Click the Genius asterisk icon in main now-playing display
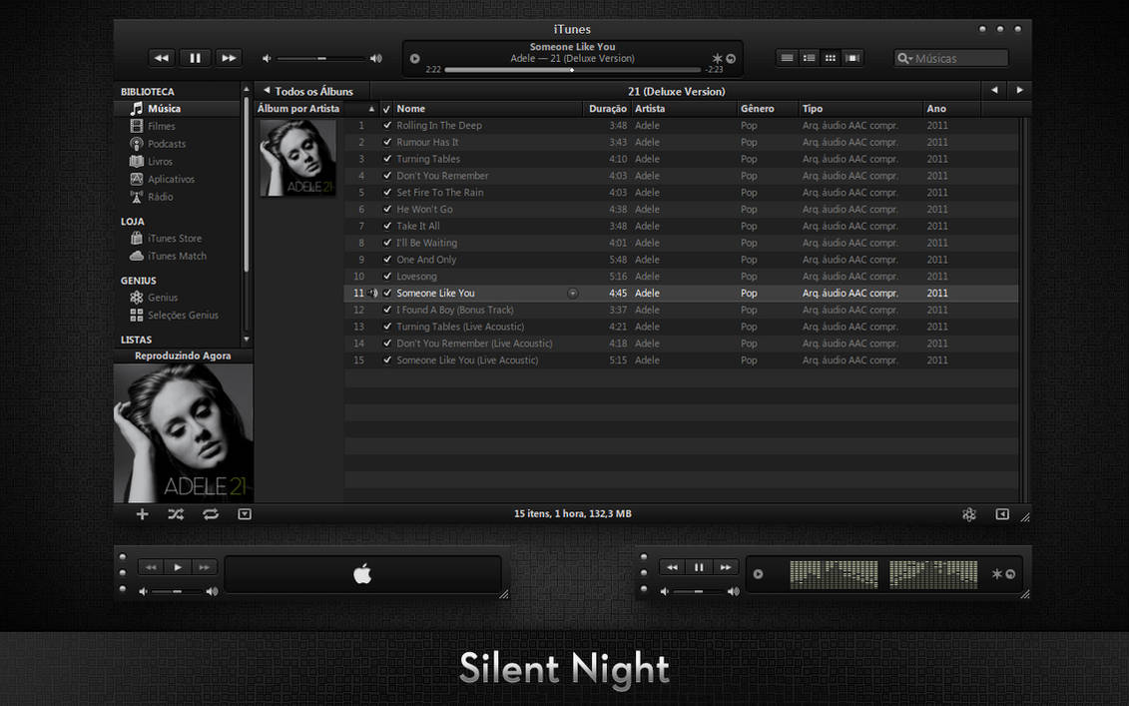Viewport: 1129px width, 706px height. 717,58
